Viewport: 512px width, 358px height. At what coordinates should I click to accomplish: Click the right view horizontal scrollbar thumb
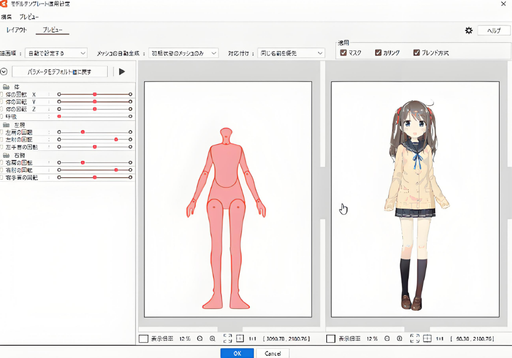[x=417, y=330]
